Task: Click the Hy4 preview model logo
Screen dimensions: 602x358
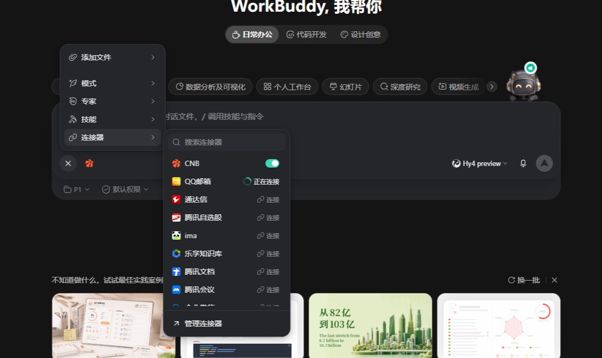Action: click(x=456, y=163)
